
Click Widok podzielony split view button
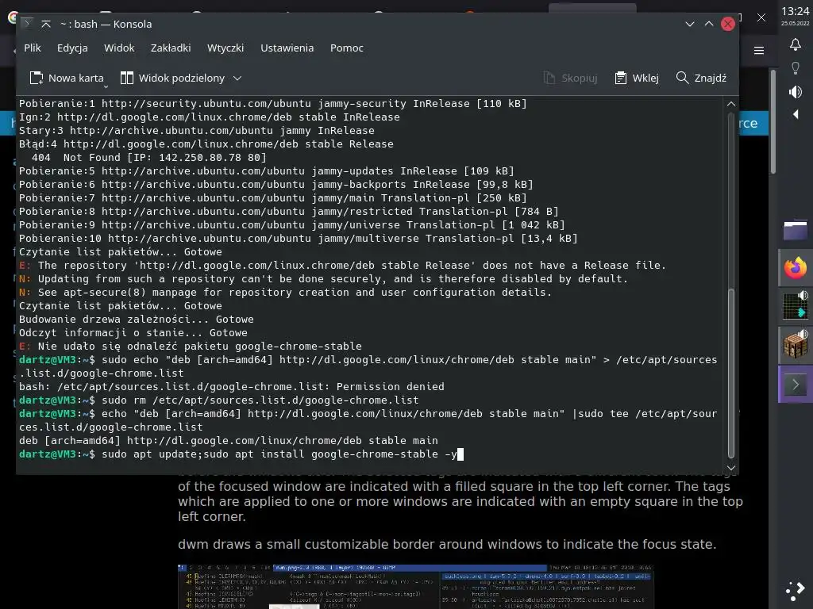[x=172, y=78]
